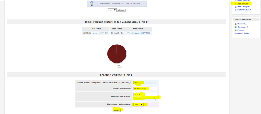The height and width of the screenshot is (114, 261).
Task: Click the Add Volume icon in sidebar
Action: point(235,4)
